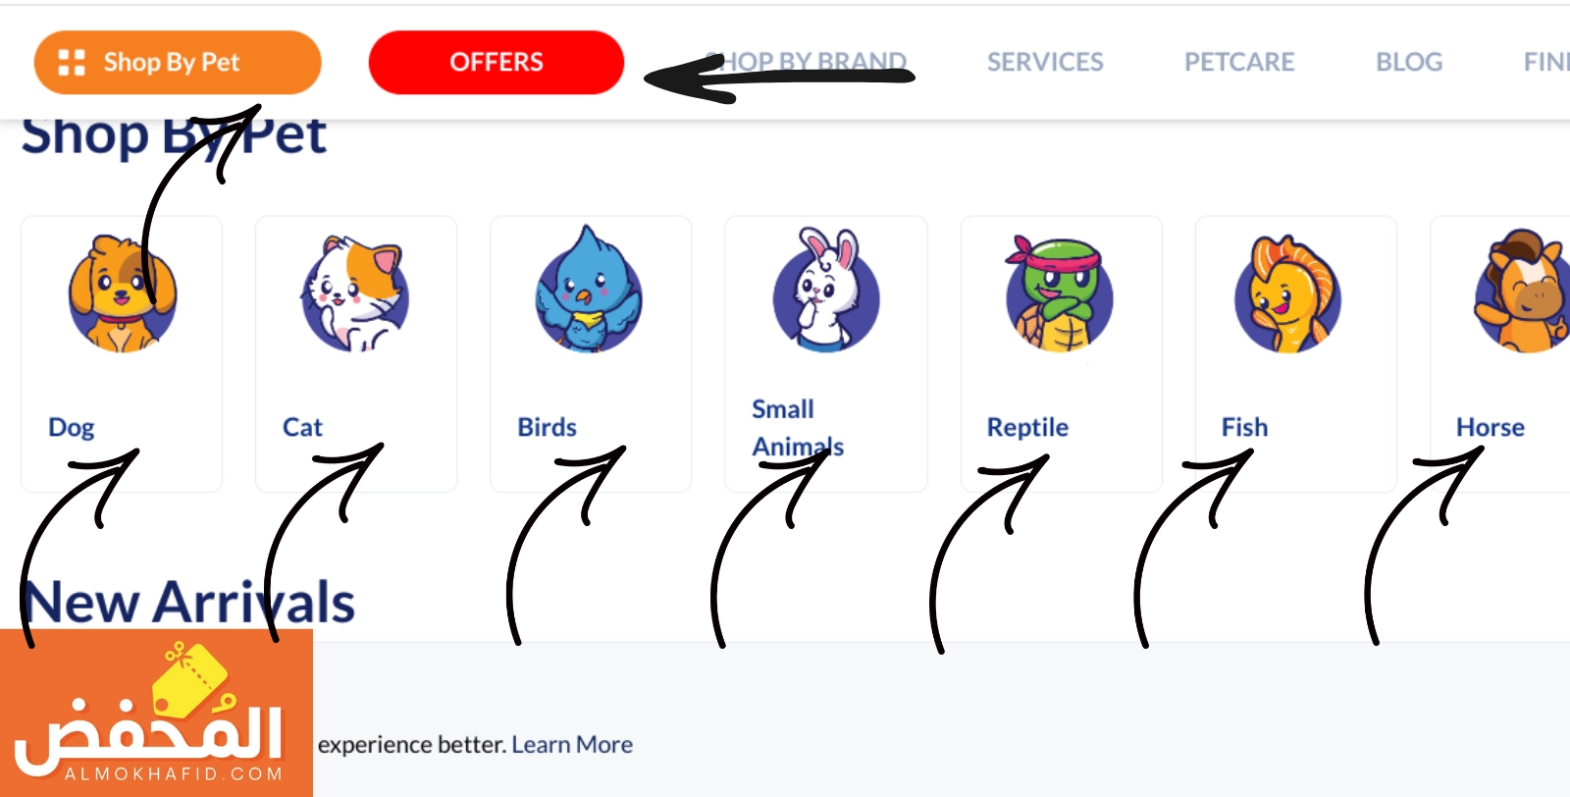This screenshot has height=797, width=1570.
Task: Click the Dog category label
Action: point(72,428)
